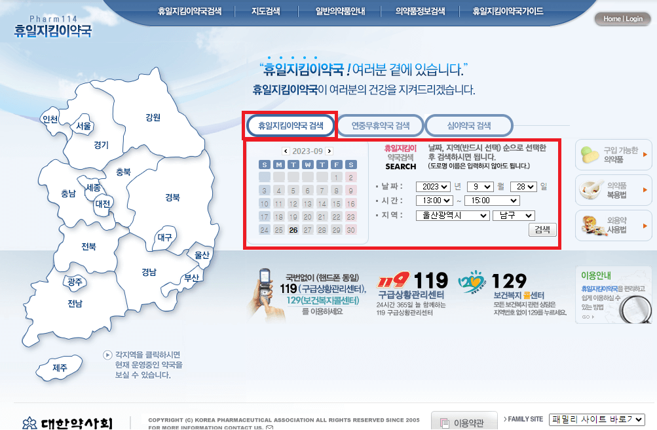Switch to the 심야약국 검색 tab

[x=469, y=125]
